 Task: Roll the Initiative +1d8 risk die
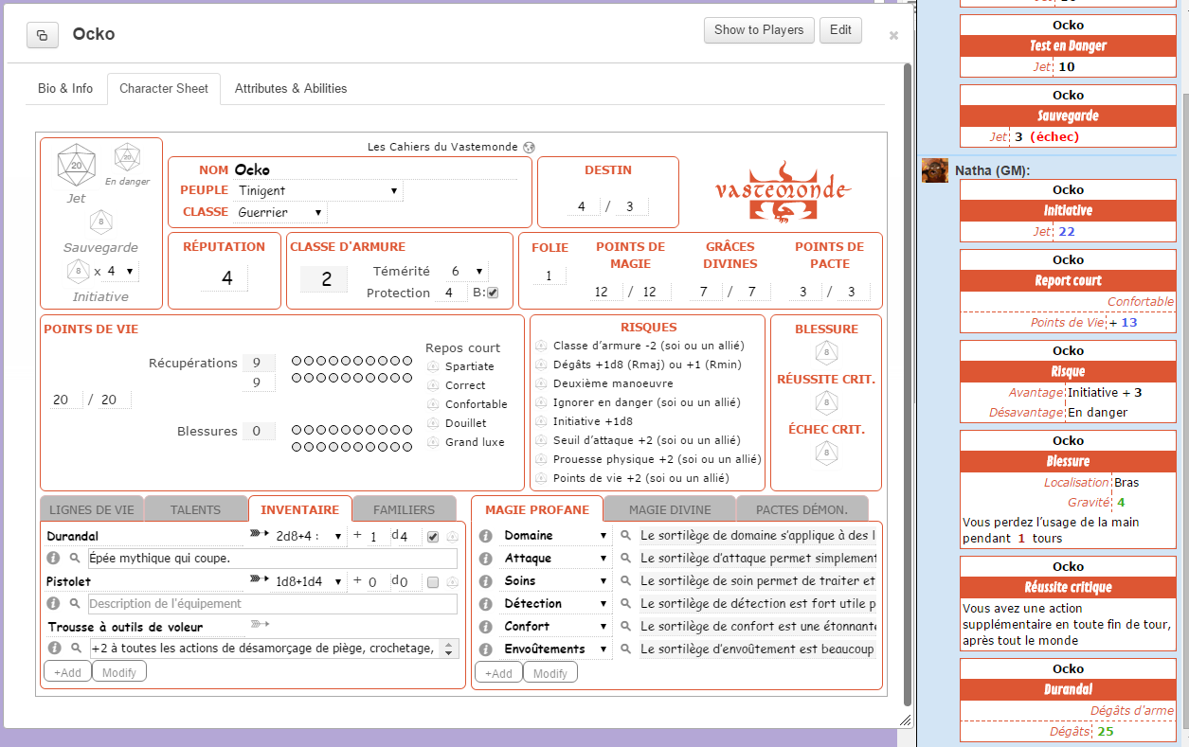[542, 421]
